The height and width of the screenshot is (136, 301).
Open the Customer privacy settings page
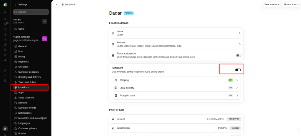point(31,128)
